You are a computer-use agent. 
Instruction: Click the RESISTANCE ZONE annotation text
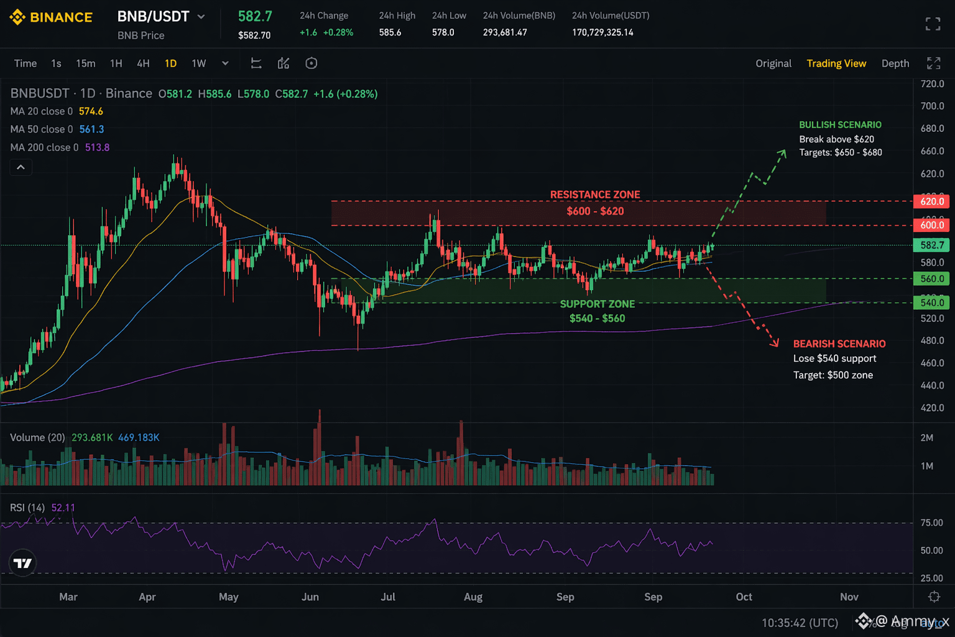coord(595,195)
